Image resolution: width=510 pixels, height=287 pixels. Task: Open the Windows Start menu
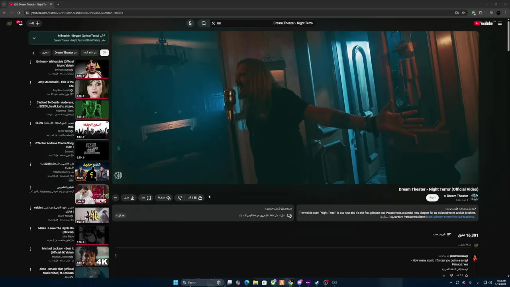click(x=176, y=283)
